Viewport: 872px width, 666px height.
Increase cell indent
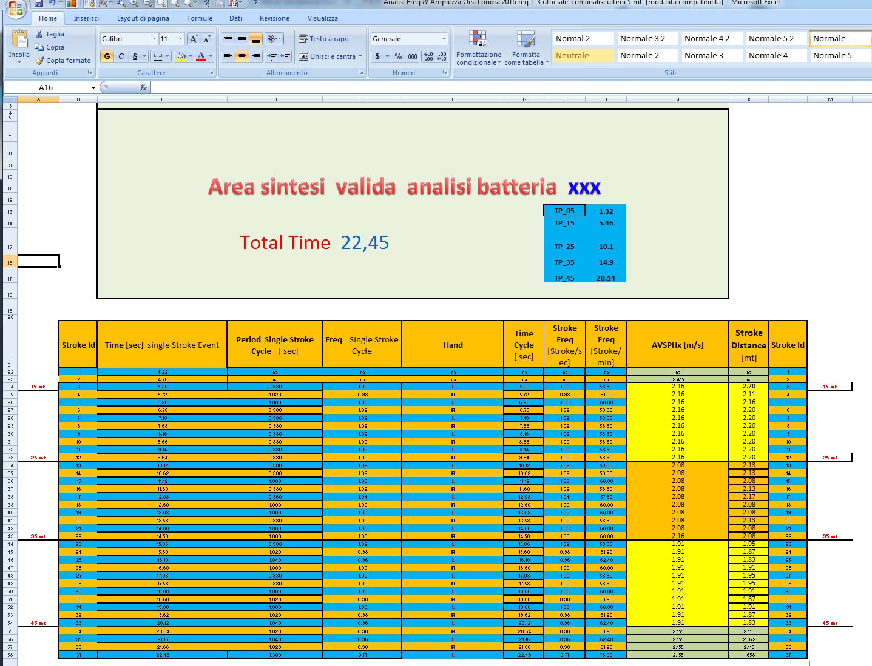[286, 56]
